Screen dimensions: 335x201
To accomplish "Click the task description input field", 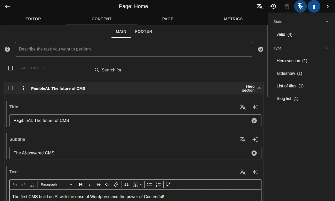I will point(134,49).
